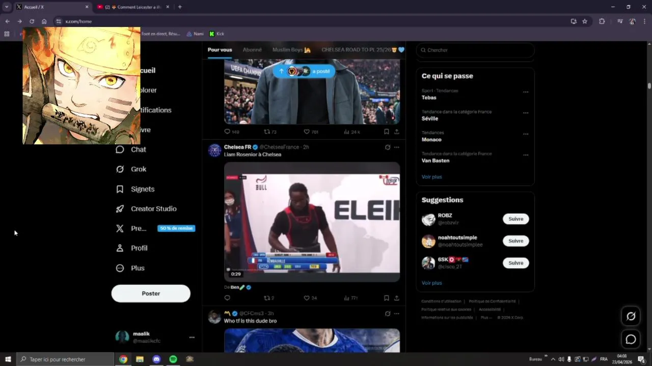This screenshot has height=366, width=652.
Task: Expand Chrome tab search dropdown arrow
Action: (x=7, y=7)
